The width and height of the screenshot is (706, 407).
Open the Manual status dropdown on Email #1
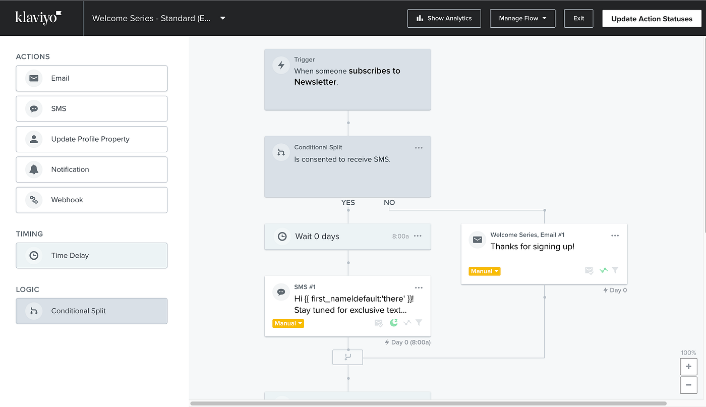click(x=484, y=271)
